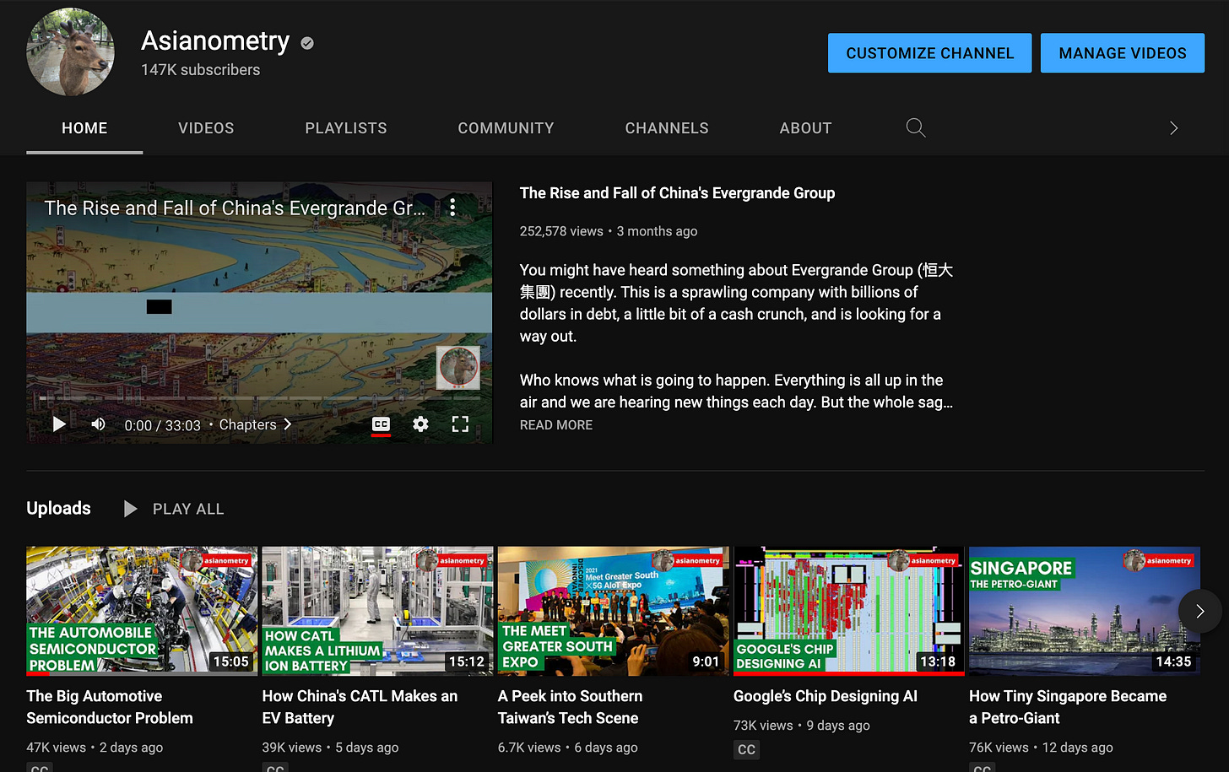The width and height of the screenshot is (1229, 772).
Task: Go to the CHANNELS tab
Action: 667,128
